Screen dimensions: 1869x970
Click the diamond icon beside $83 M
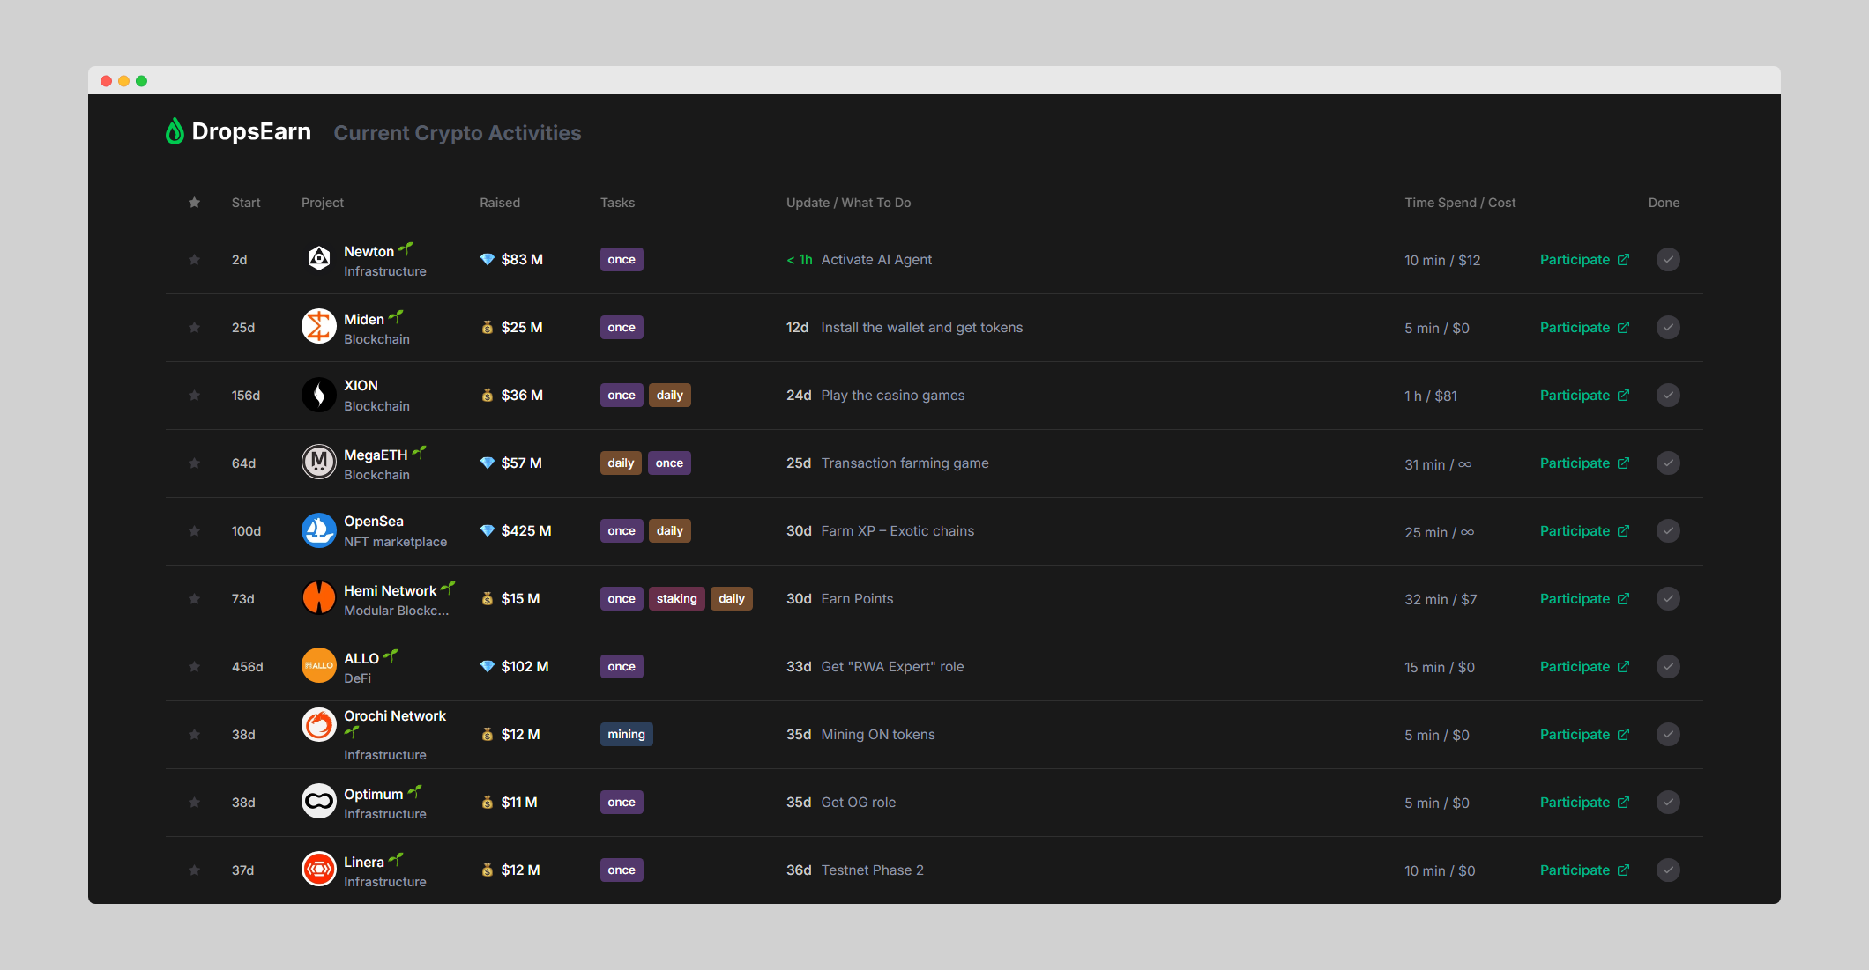(x=487, y=259)
